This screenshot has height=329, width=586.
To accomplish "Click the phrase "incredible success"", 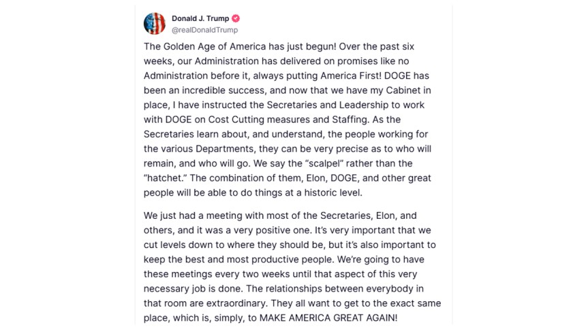I will tap(223, 90).
